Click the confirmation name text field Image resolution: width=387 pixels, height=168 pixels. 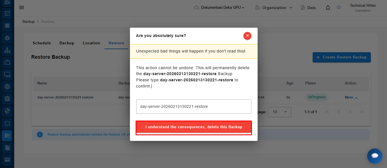(x=194, y=106)
